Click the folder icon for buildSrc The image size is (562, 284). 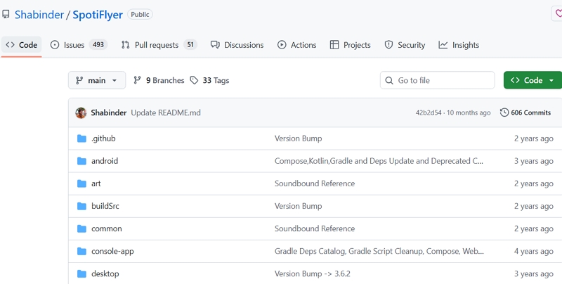[81, 206]
